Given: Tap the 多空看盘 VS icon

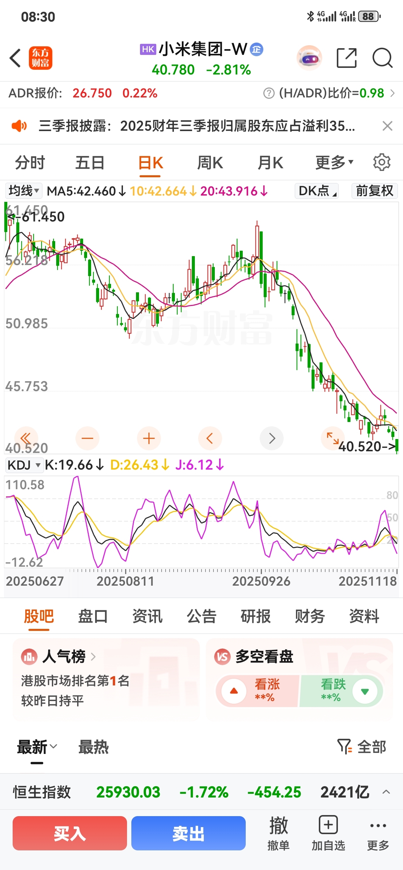Looking at the screenshot, I should [x=222, y=656].
